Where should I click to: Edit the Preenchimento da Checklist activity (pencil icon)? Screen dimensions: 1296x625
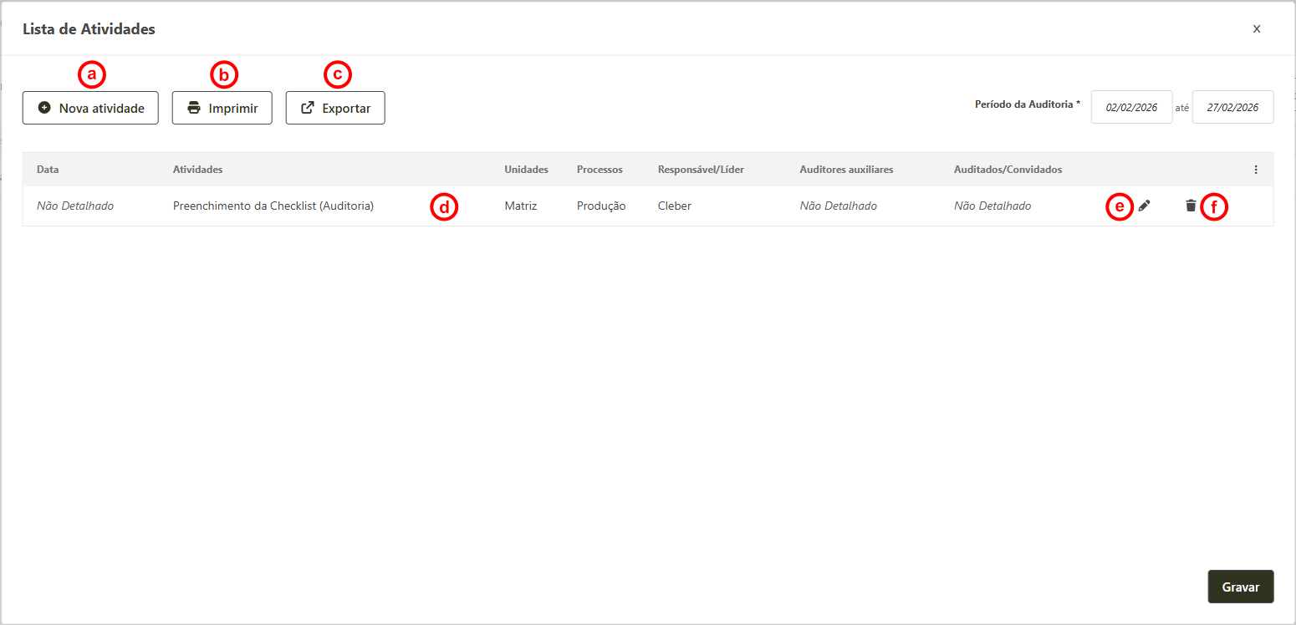pyautogui.click(x=1144, y=206)
